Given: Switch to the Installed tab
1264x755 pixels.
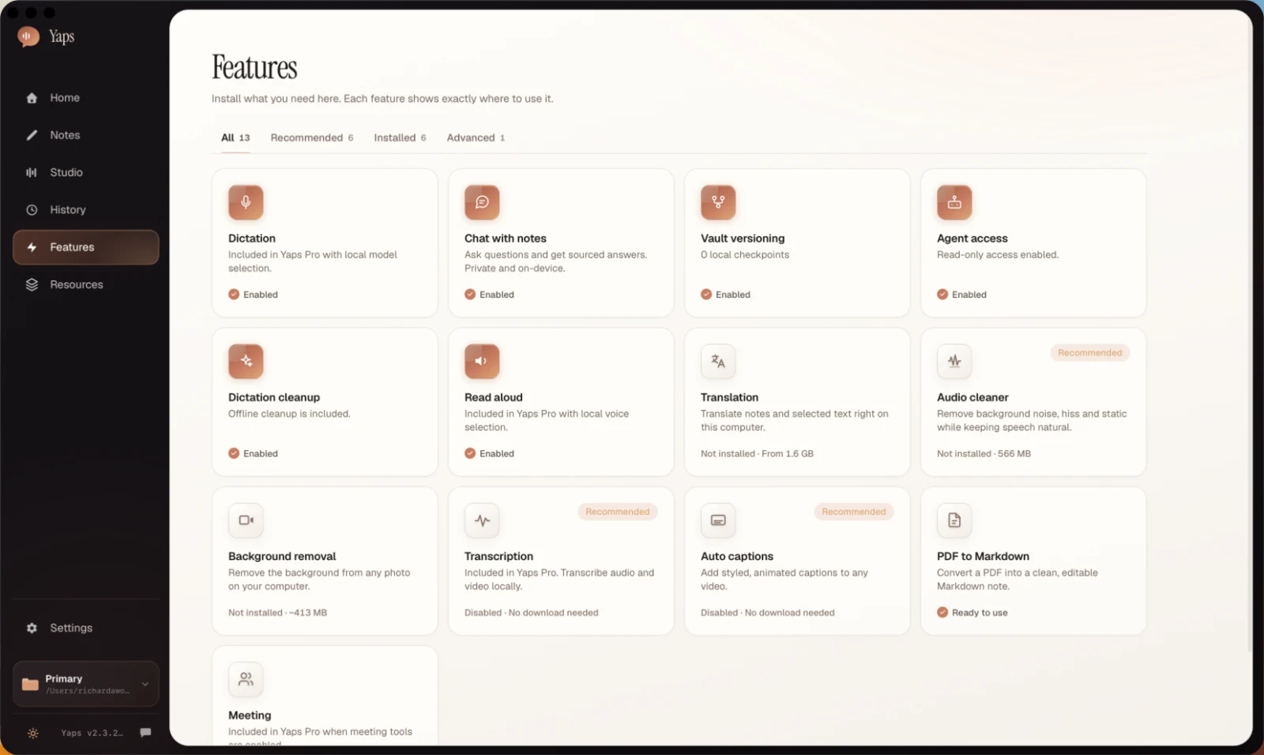Looking at the screenshot, I should (400, 137).
